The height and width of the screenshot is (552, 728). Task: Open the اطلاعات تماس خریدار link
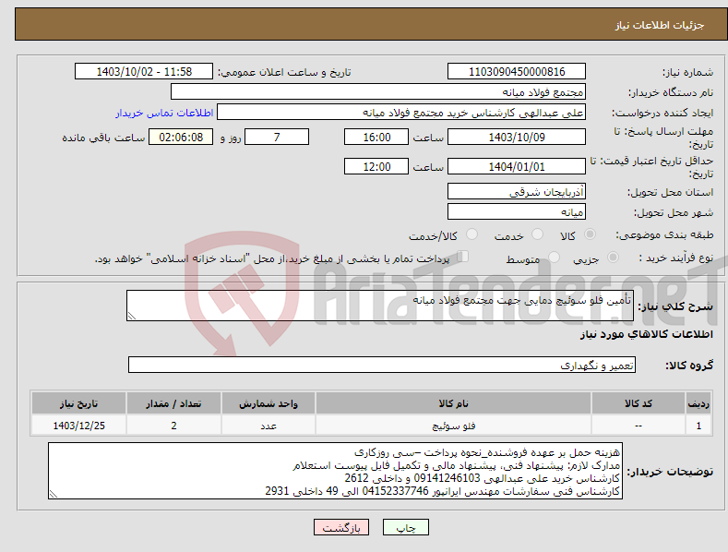(x=164, y=113)
